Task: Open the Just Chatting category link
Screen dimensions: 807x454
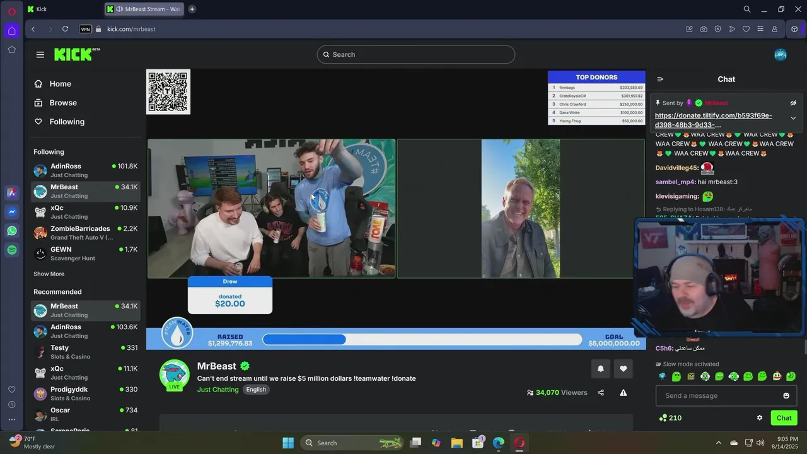Action: pos(218,390)
